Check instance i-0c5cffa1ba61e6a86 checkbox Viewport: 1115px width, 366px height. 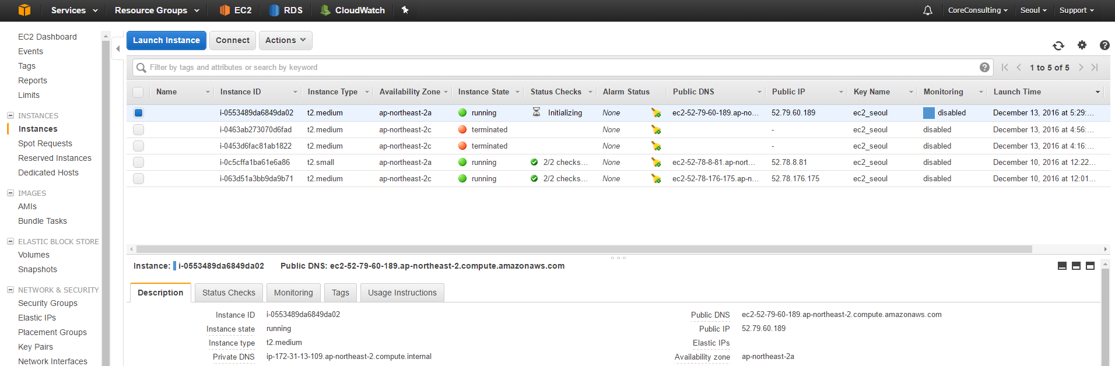[138, 162]
